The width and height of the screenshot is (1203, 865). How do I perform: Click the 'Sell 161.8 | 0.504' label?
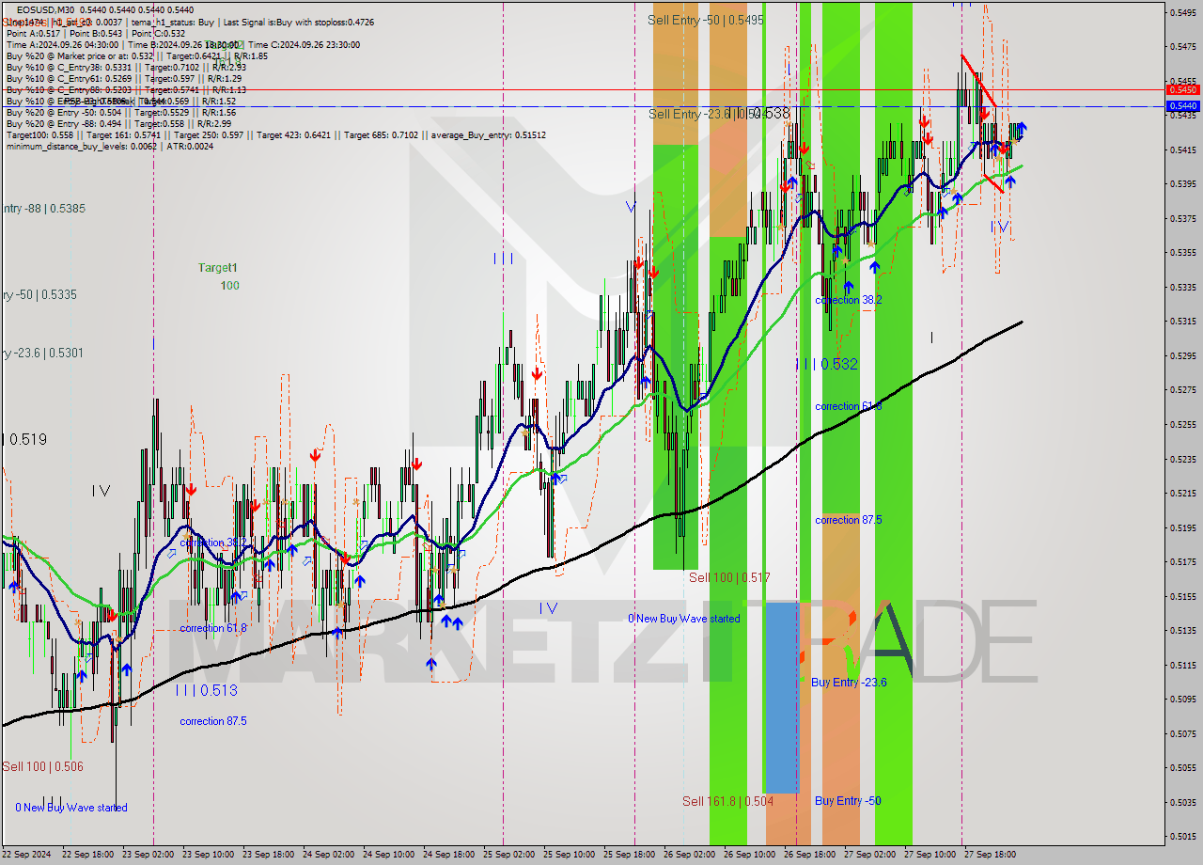(728, 801)
